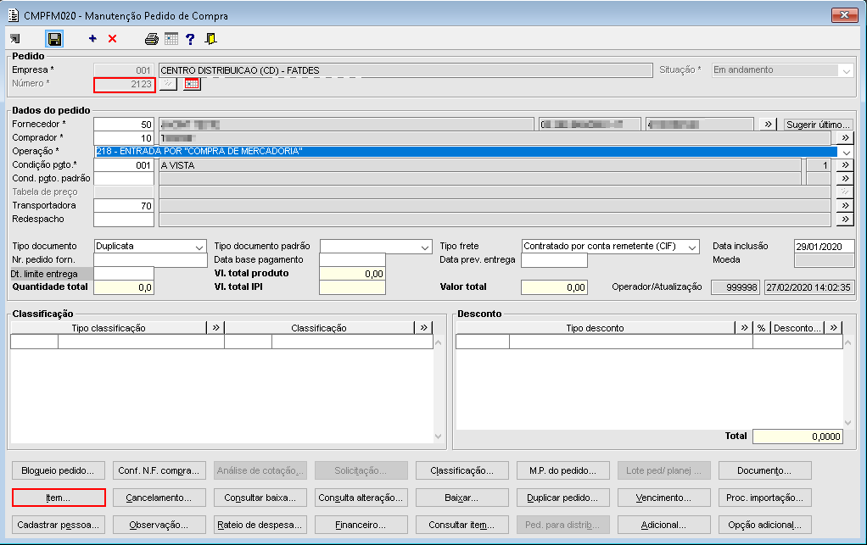Screen dimensions: 867x545
Task: Click arrows next to Desconto column header
Action: click(833, 327)
